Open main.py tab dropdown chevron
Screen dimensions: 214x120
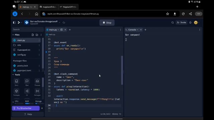pos(58,30)
